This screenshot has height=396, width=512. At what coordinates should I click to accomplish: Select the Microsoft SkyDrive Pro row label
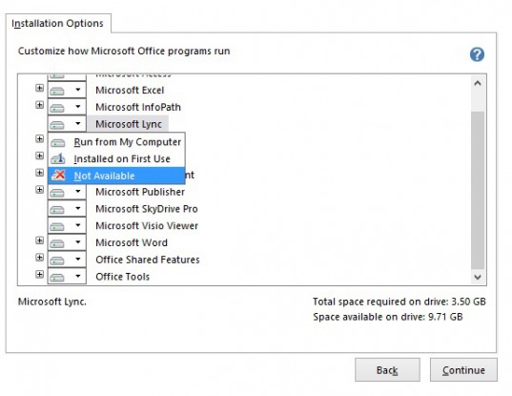tap(146, 209)
